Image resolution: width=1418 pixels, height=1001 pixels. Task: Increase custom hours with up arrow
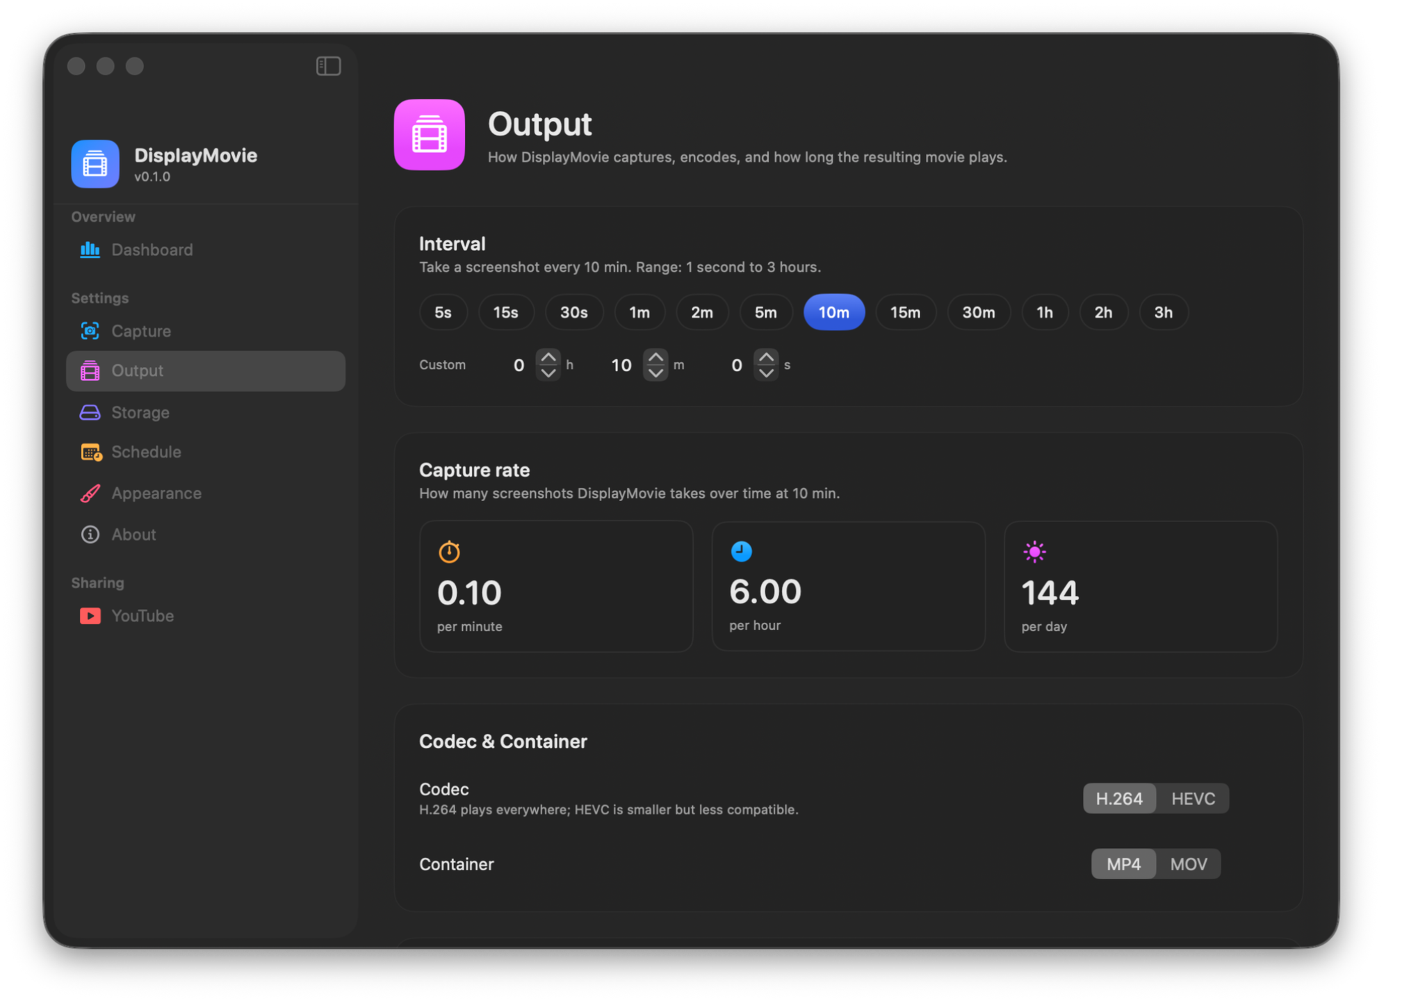click(548, 357)
